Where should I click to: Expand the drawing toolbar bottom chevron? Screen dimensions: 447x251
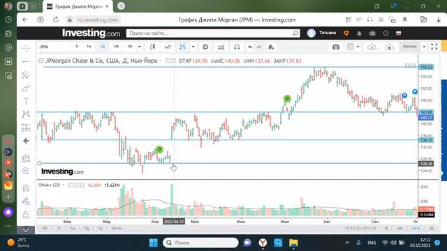point(26,230)
